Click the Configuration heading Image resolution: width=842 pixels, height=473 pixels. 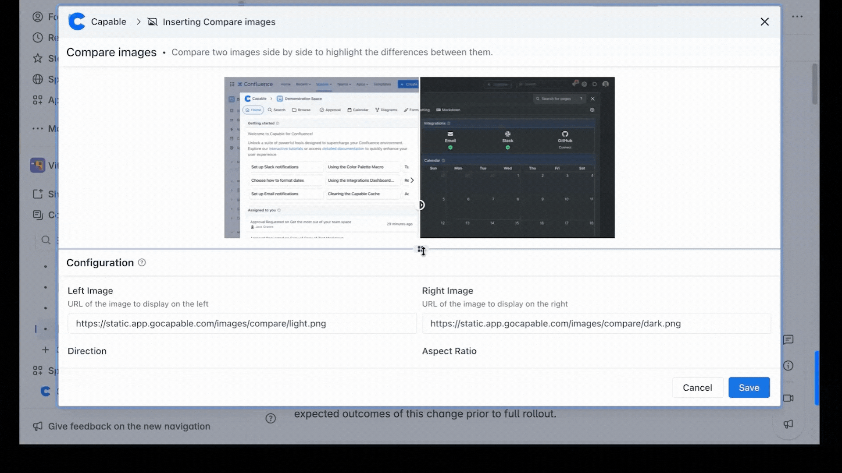[100, 262]
